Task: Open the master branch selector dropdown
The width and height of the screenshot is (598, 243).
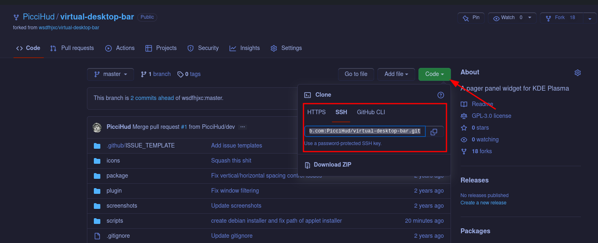Action: click(x=110, y=74)
